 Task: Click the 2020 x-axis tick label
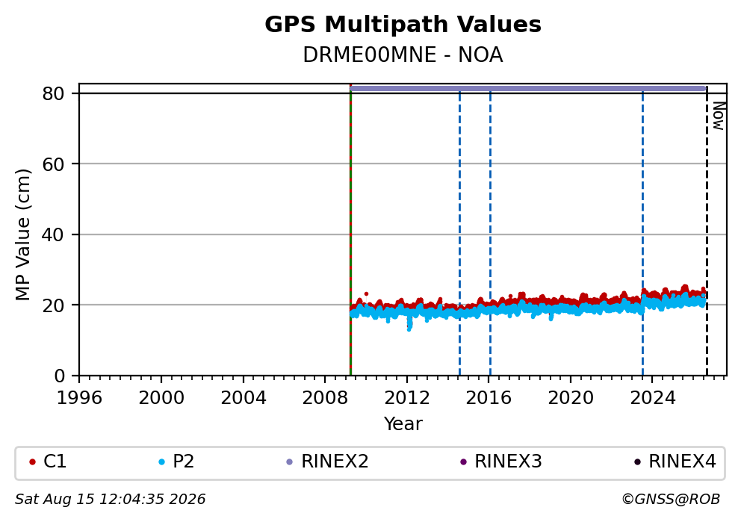coord(571,398)
